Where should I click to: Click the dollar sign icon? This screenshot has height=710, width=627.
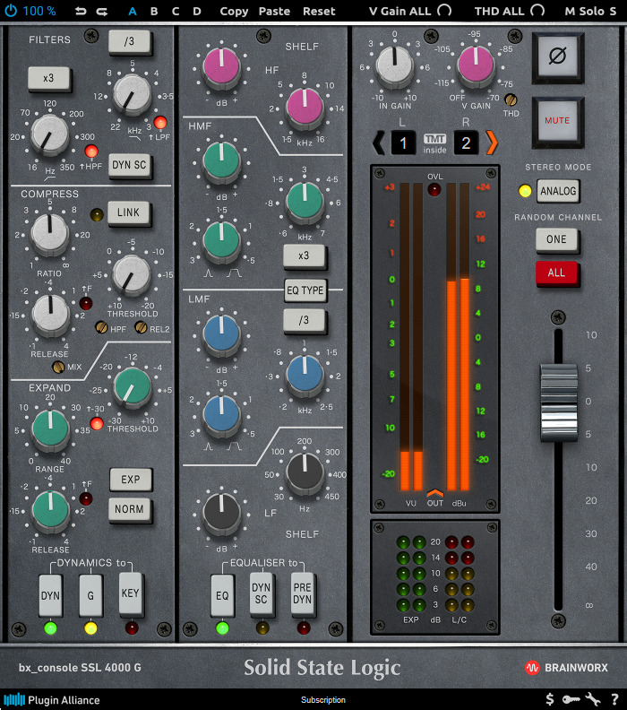(x=550, y=699)
